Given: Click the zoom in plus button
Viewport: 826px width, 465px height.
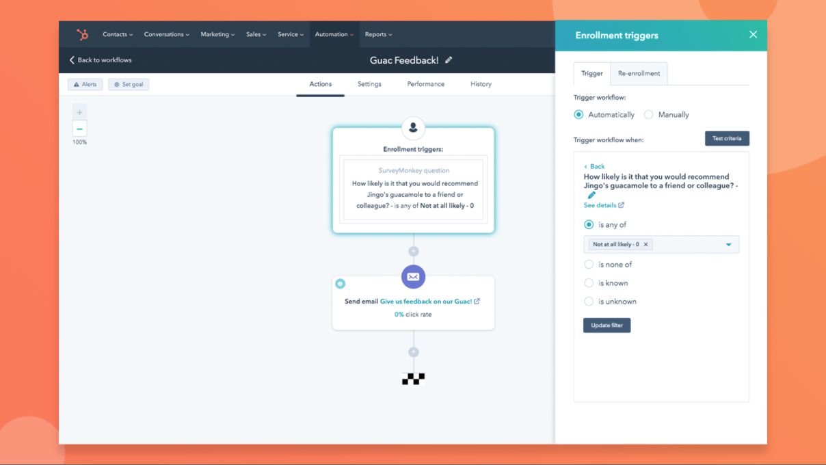Looking at the screenshot, I should pyautogui.click(x=80, y=112).
